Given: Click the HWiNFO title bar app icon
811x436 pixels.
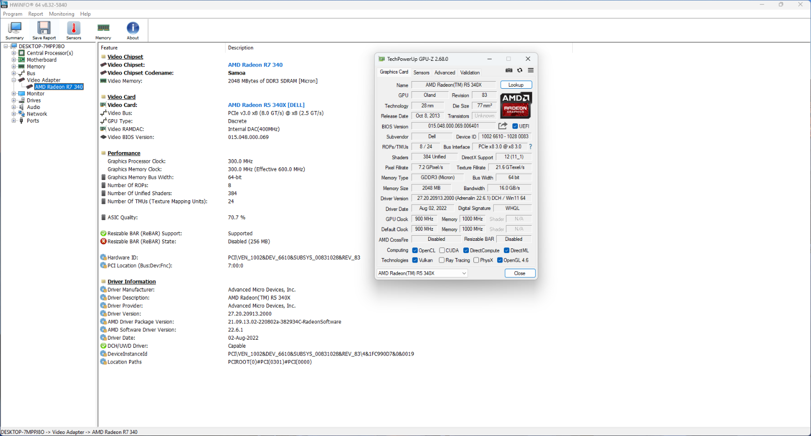Looking at the screenshot, I should point(5,5).
